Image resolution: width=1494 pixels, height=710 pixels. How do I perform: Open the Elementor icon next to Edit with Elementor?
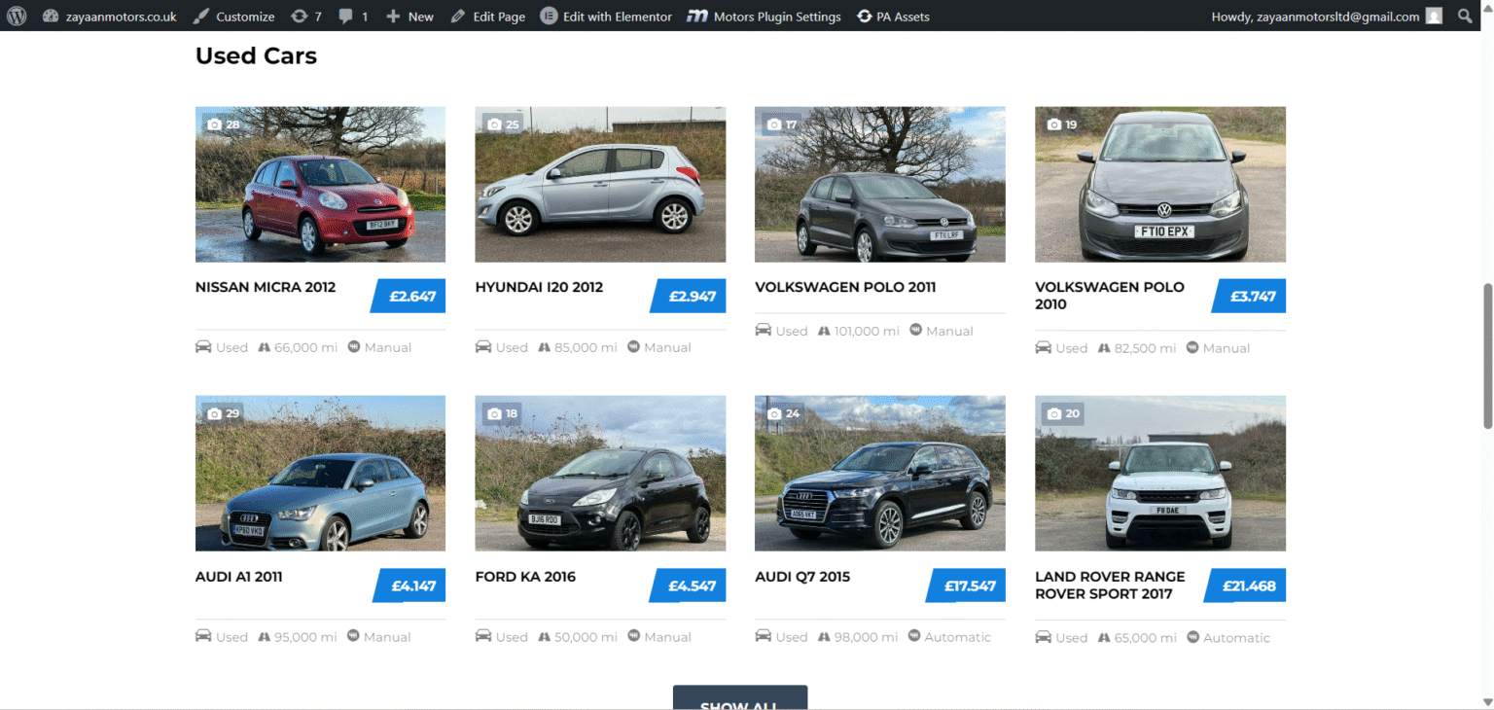point(548,16)
